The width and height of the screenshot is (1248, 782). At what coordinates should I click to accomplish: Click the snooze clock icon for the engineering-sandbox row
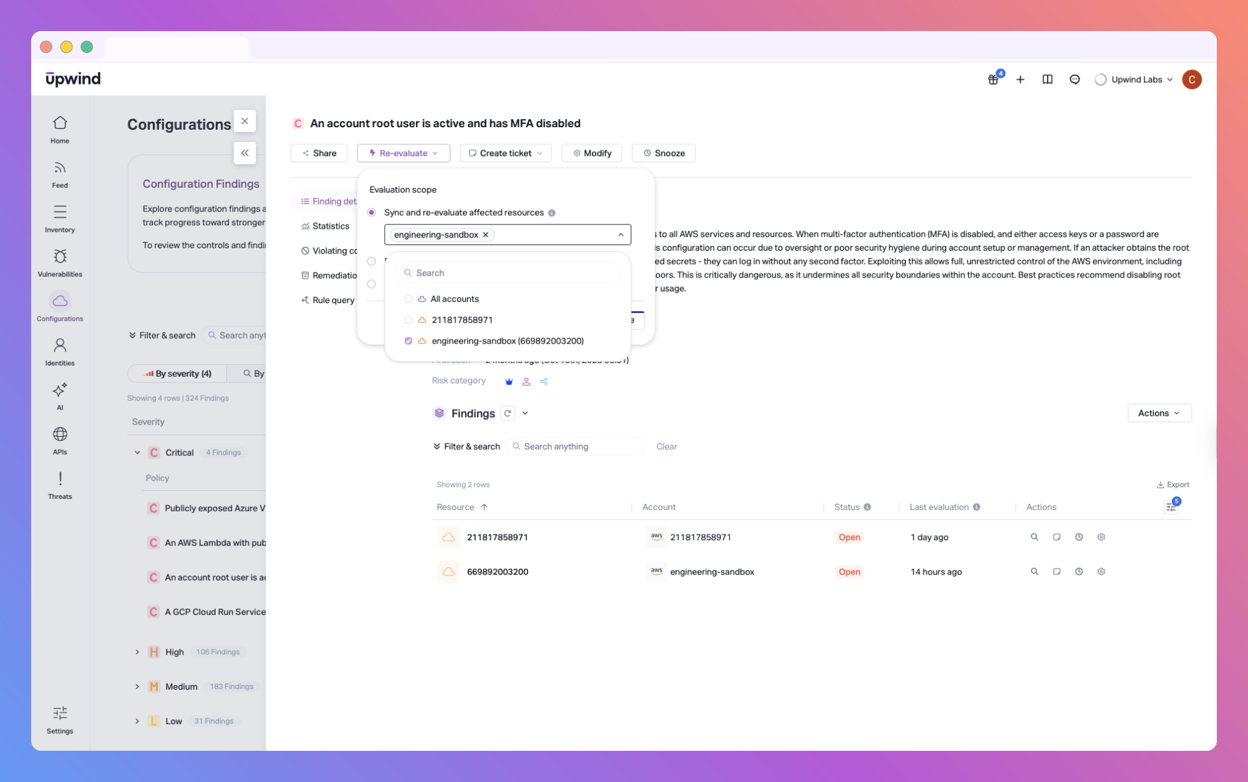[x=1079, y=572]
